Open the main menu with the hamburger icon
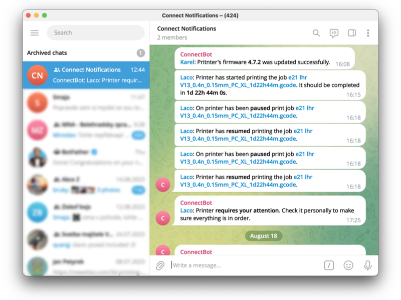 point(34,32)
